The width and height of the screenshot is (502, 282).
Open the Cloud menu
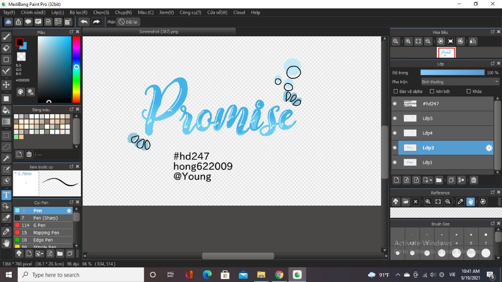[239, 12]
